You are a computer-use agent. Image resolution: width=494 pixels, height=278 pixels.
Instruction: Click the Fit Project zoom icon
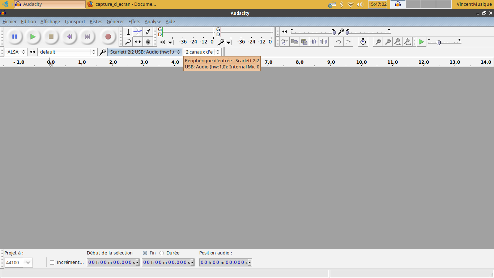[407, 42]
